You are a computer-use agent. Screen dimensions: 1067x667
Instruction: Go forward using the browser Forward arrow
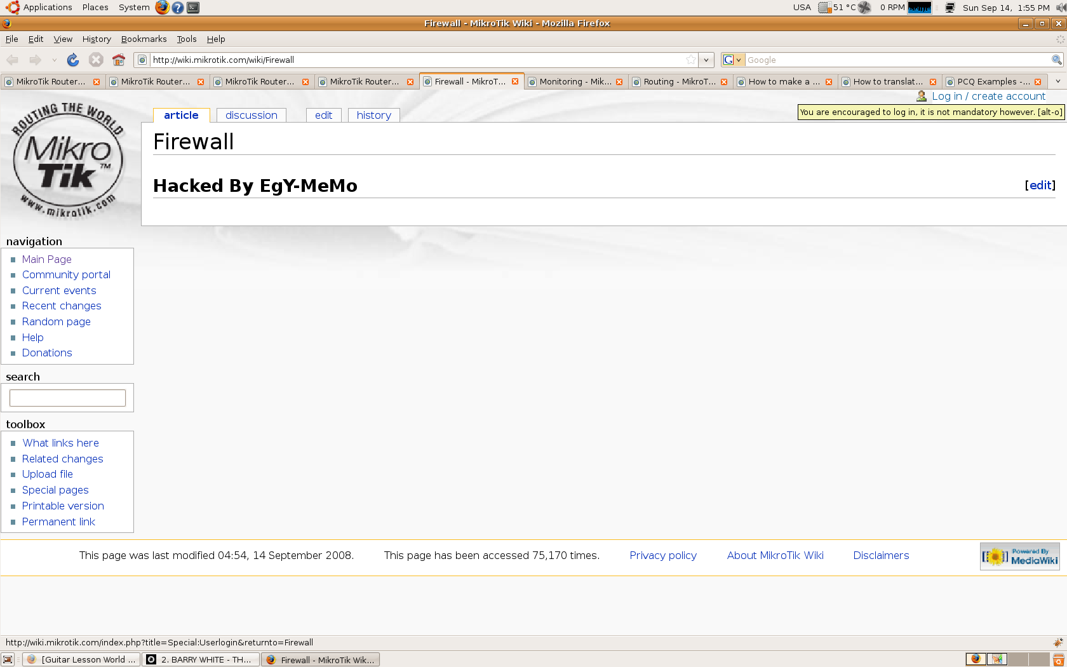click(35, 60)
